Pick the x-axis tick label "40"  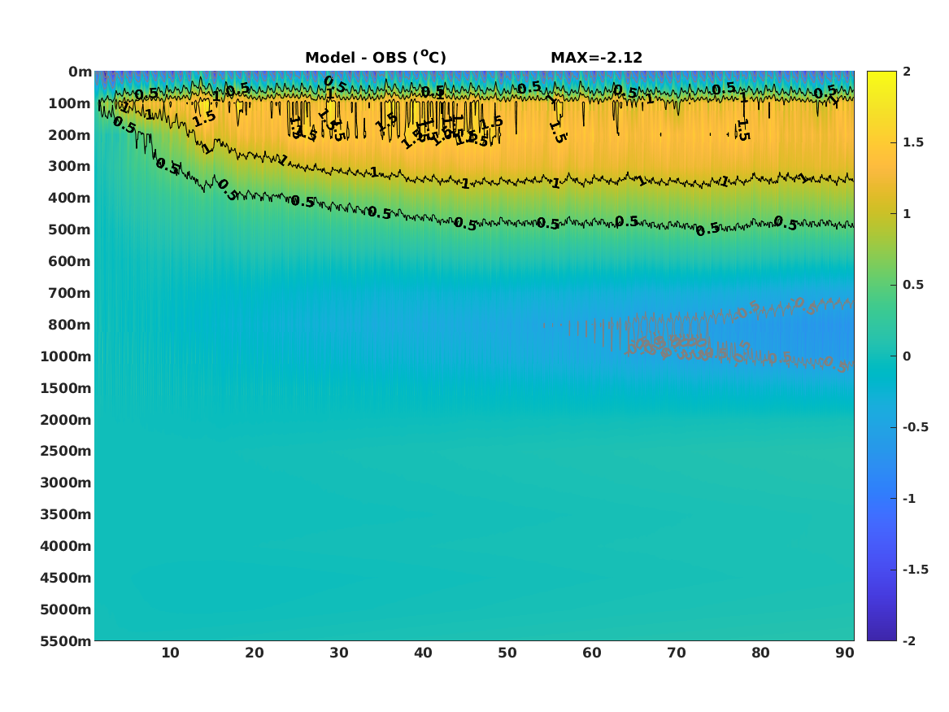[x=423, y=653]
